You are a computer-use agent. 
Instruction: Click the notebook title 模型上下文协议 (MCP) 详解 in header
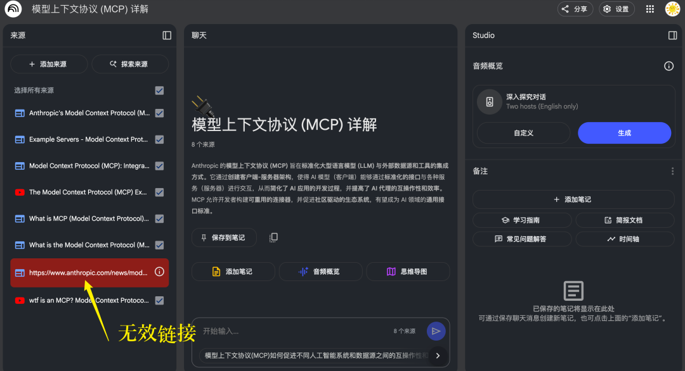90,9
